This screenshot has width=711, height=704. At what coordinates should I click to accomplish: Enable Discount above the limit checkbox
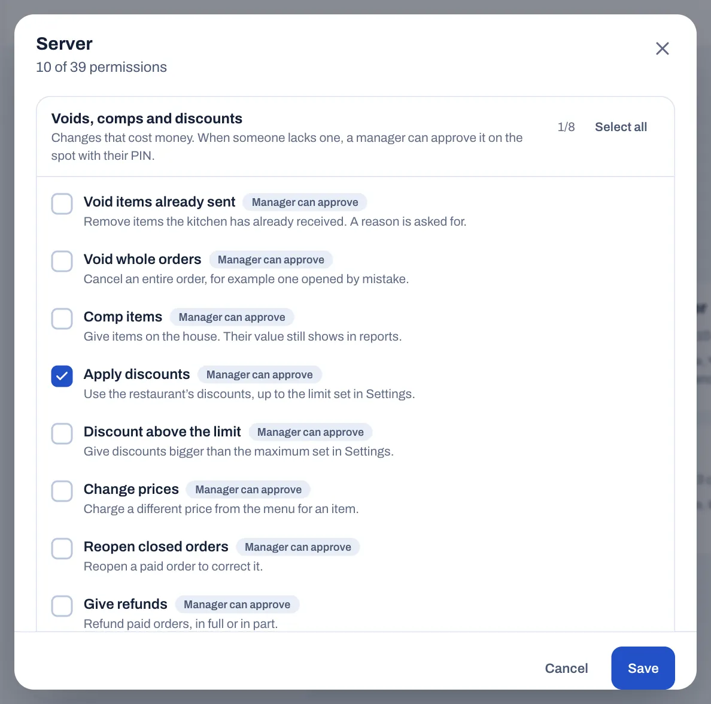point(62,433)
